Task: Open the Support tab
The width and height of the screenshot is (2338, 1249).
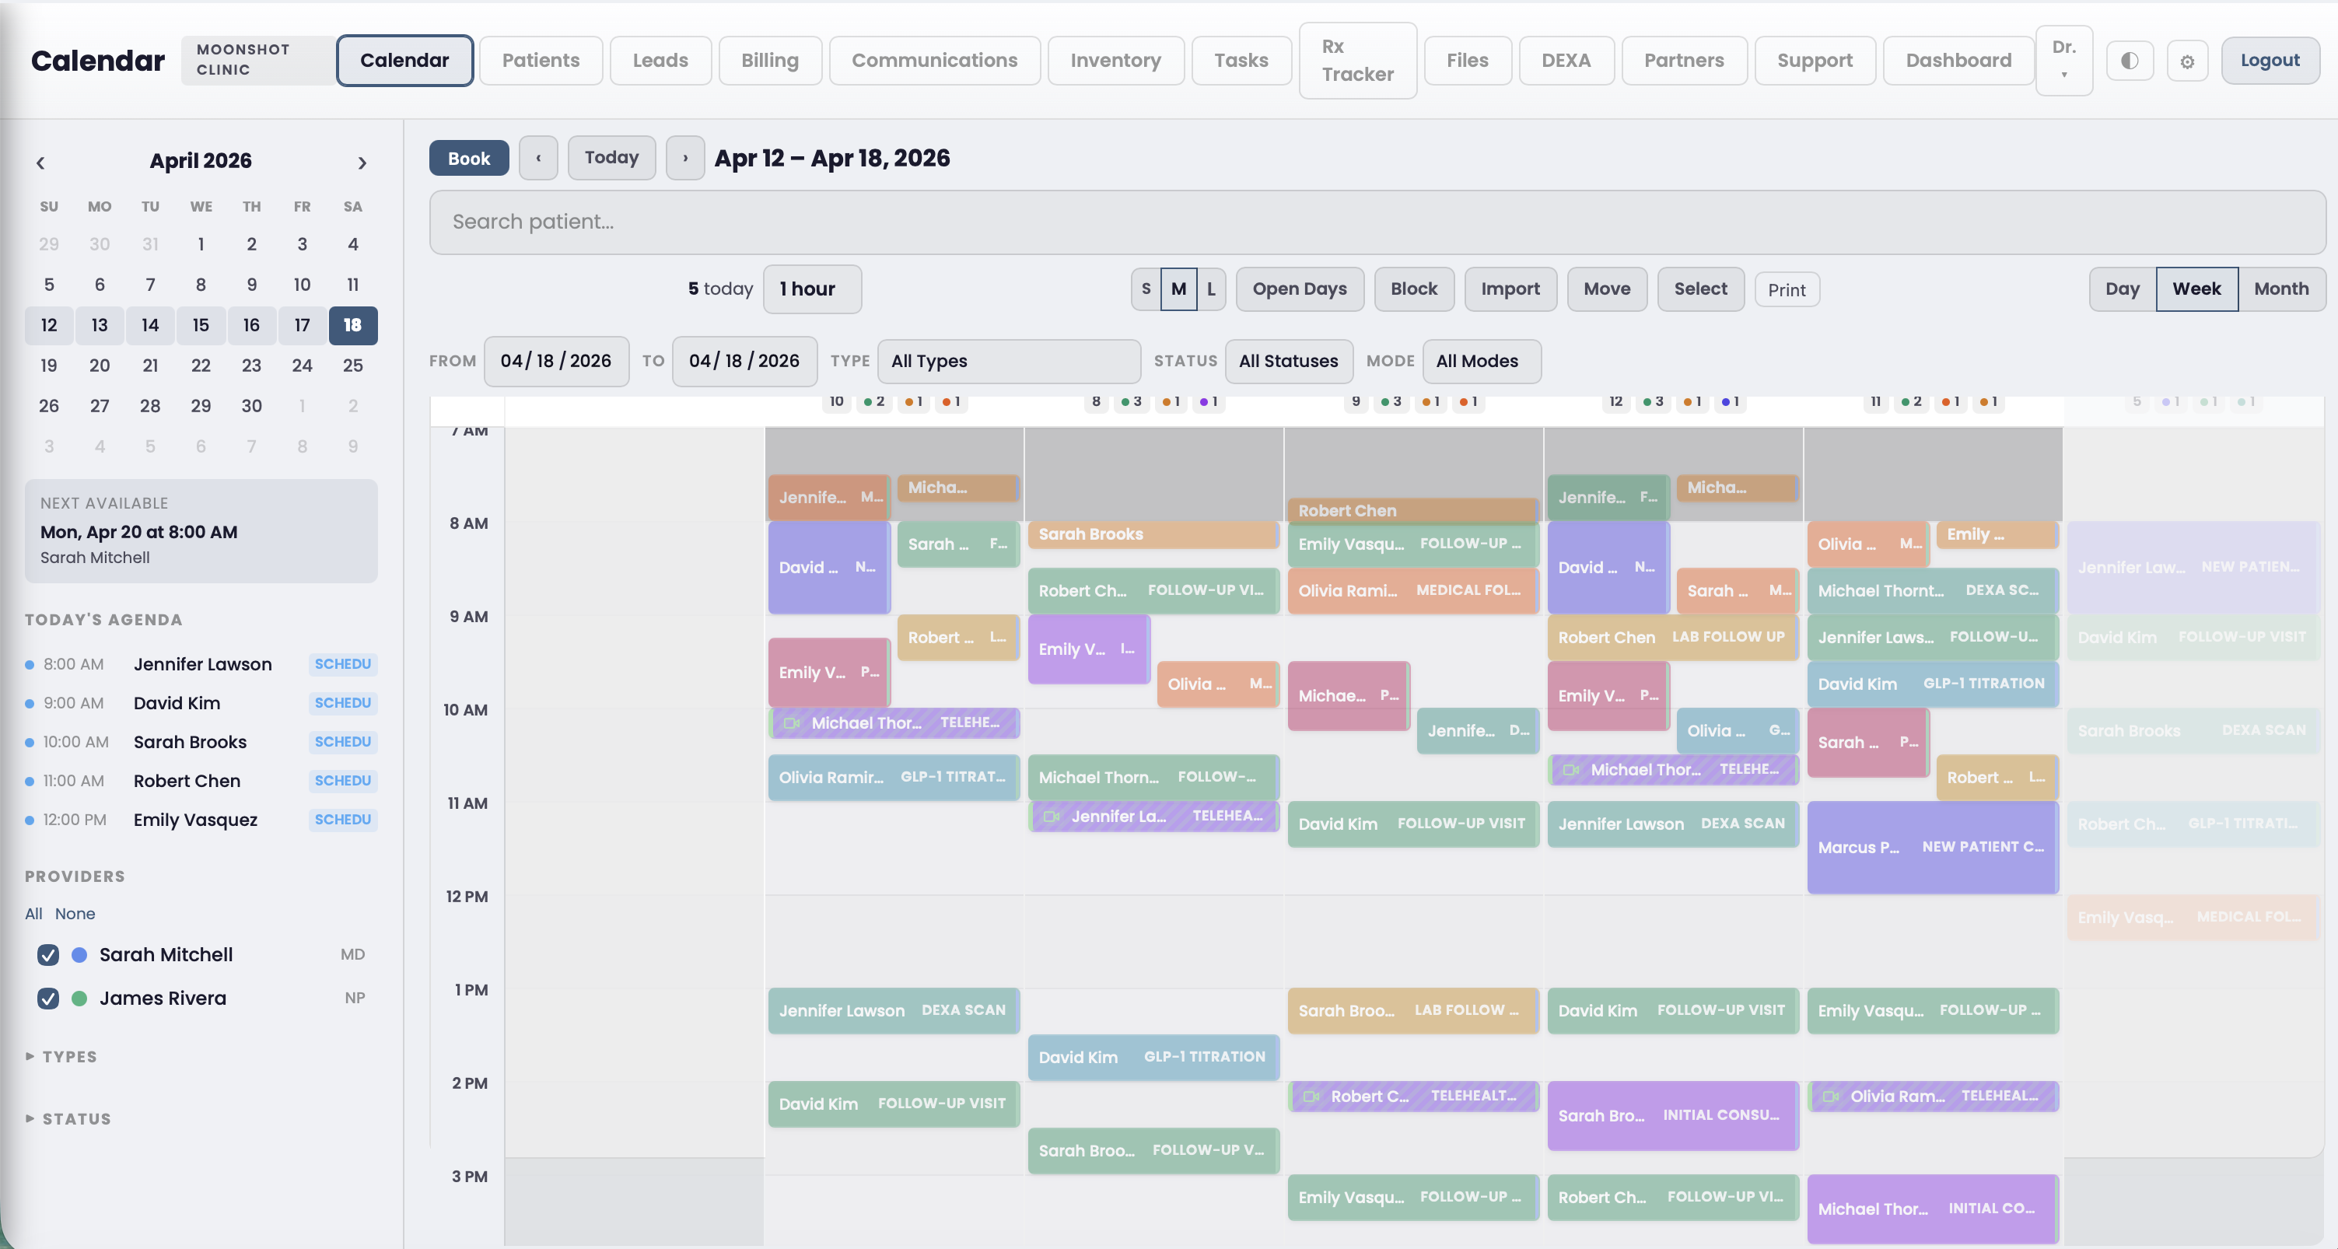Action: (1815, 61)
